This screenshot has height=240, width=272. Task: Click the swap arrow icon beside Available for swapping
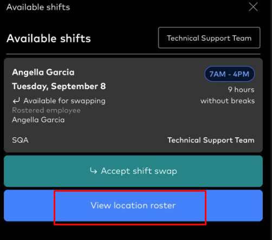click(x=16, y=100)
